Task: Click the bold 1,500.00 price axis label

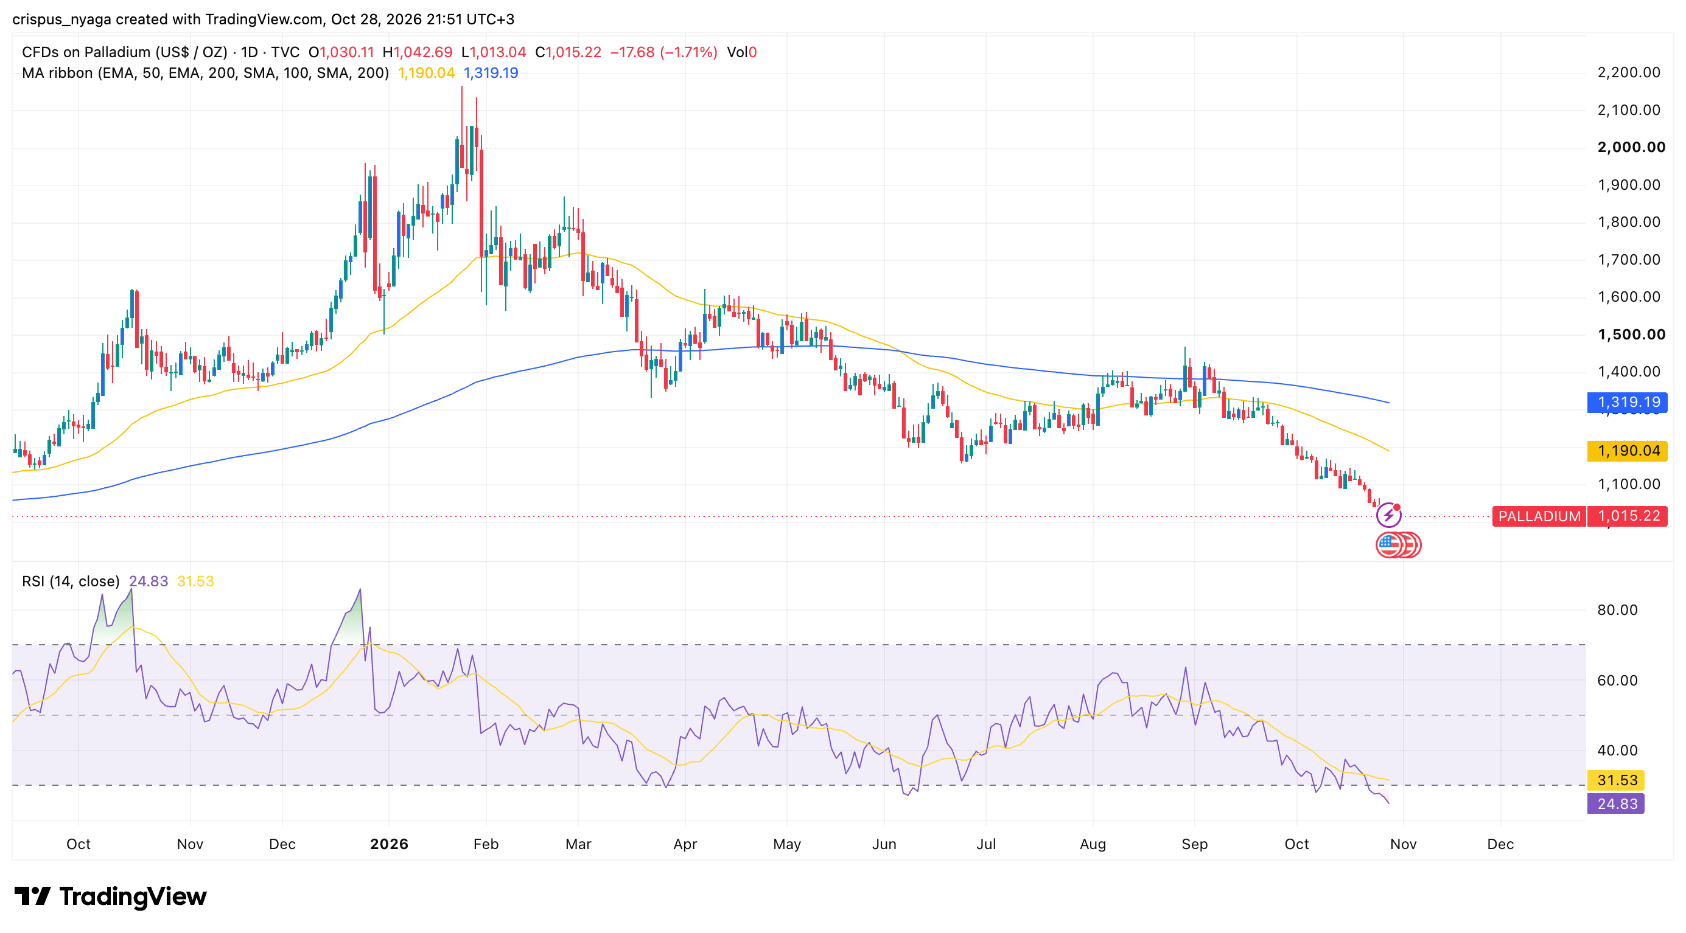Action: point(1631,335)
